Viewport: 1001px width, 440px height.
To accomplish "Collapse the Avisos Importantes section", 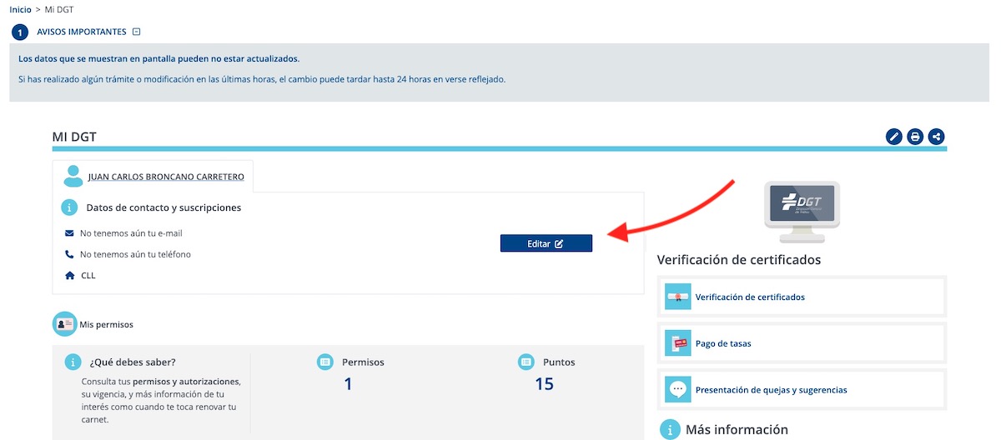I will click(x=137, y=32).
